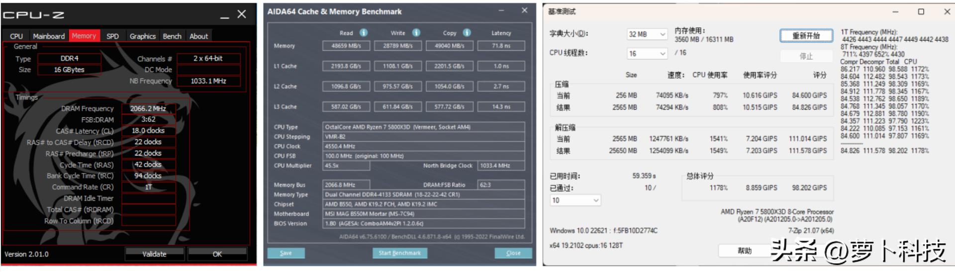The image size is (955, 272).
Task: Close AIDA64 window with title bar X
Action: [524, 10]
